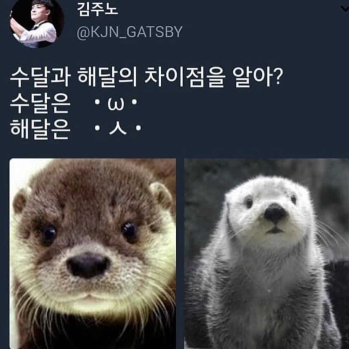
Task: Open the tweet options chevron menu
Action: [345, 9]
